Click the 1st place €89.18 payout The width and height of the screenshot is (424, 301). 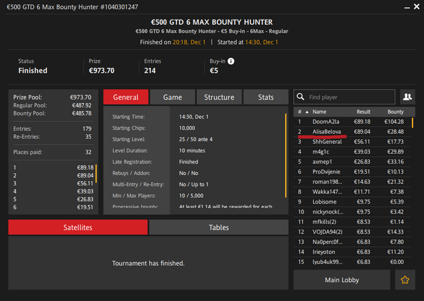point(53,167)
